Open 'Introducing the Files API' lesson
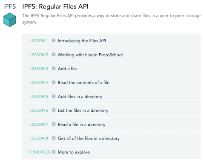The width and height of the screenshot is (204, 162). [82, 41]
